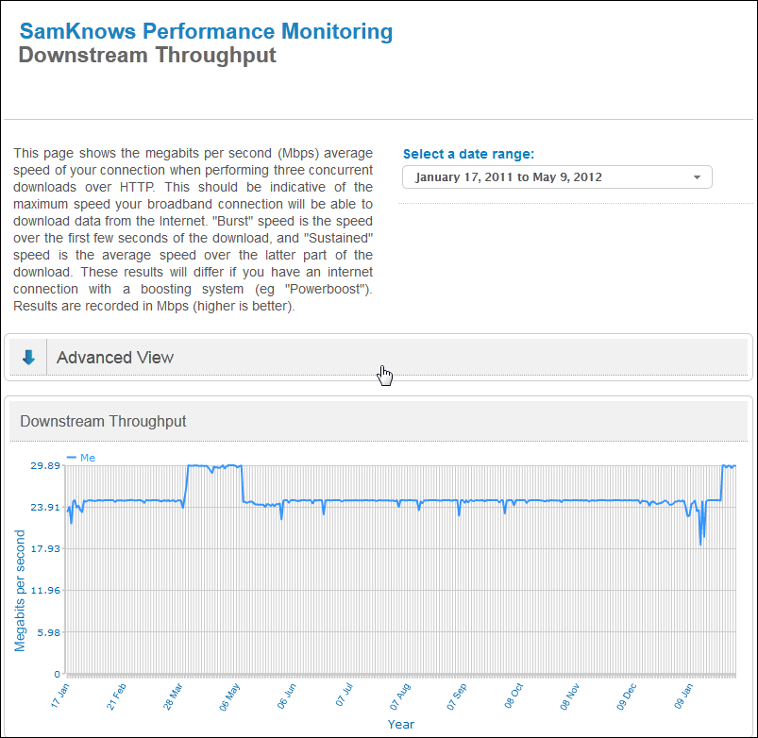This screenshot has height=738, width=758.
Task: Click the 'Year' axis title
Action: click(x=401, y=724)
